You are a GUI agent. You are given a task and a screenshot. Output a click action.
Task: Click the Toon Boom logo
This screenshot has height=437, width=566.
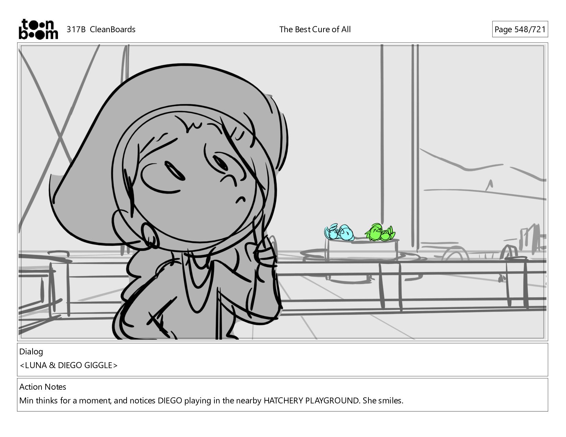coord(38,29)
